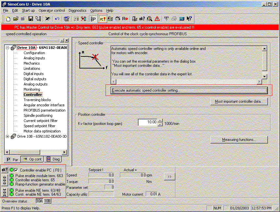Click the >> expand setpoint button
The height and width of the screenshot is (212, 280).
coord(170,176)
